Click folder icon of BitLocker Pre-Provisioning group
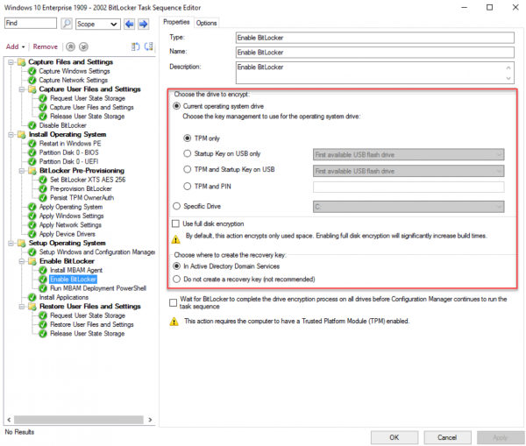 [x=32, y=171]
